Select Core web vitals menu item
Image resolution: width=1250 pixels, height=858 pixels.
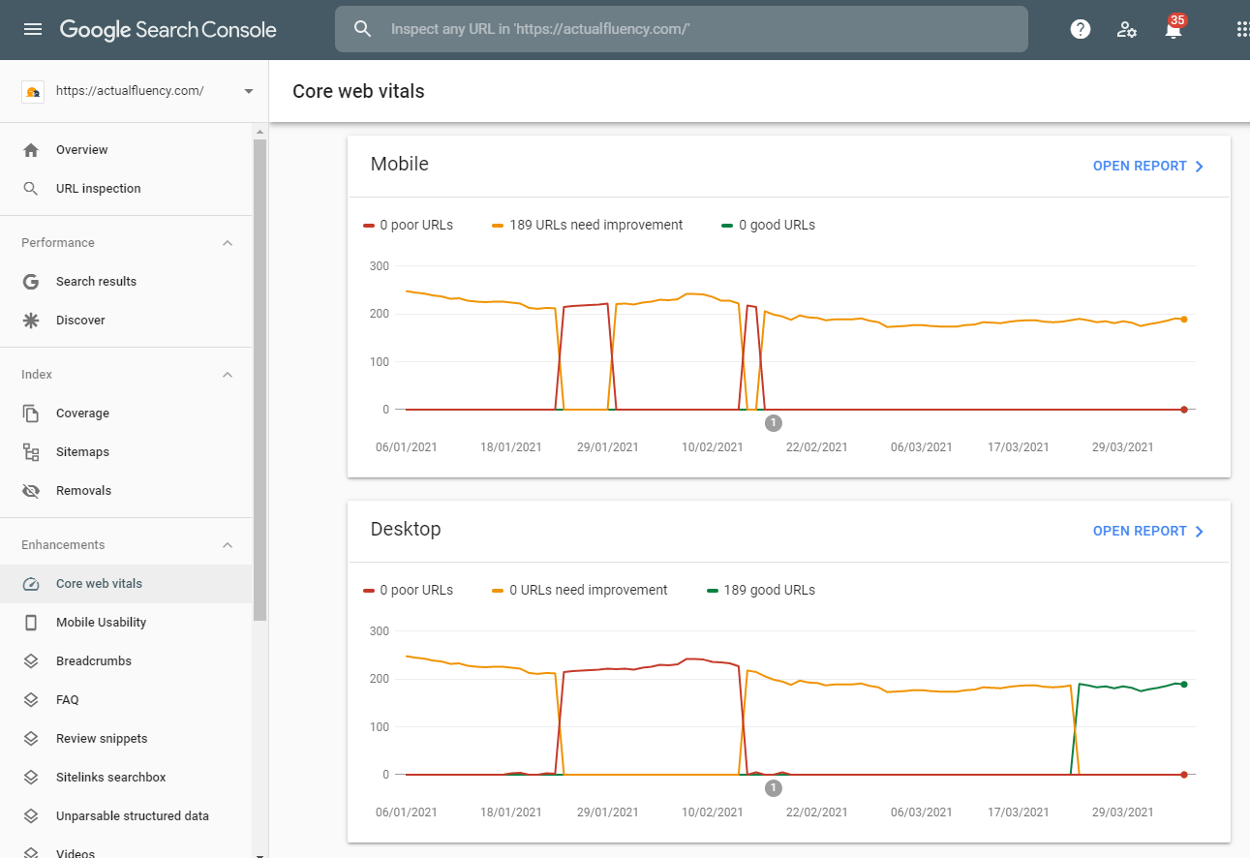(126, 584)
